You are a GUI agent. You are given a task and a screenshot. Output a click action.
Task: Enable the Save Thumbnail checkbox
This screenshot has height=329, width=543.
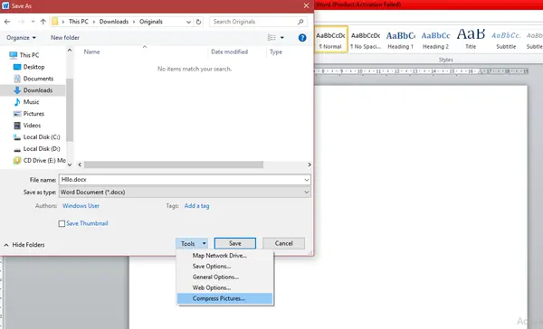62,223
